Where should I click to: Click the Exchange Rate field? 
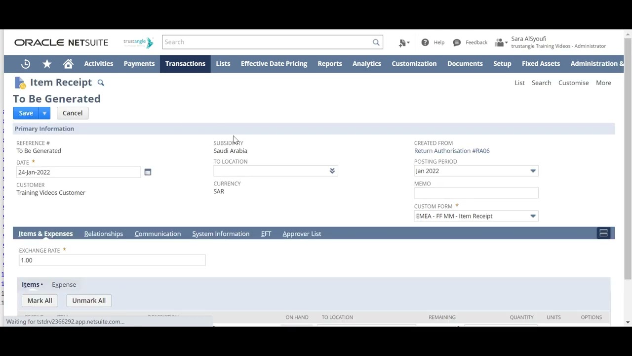[x=112, y=260]
